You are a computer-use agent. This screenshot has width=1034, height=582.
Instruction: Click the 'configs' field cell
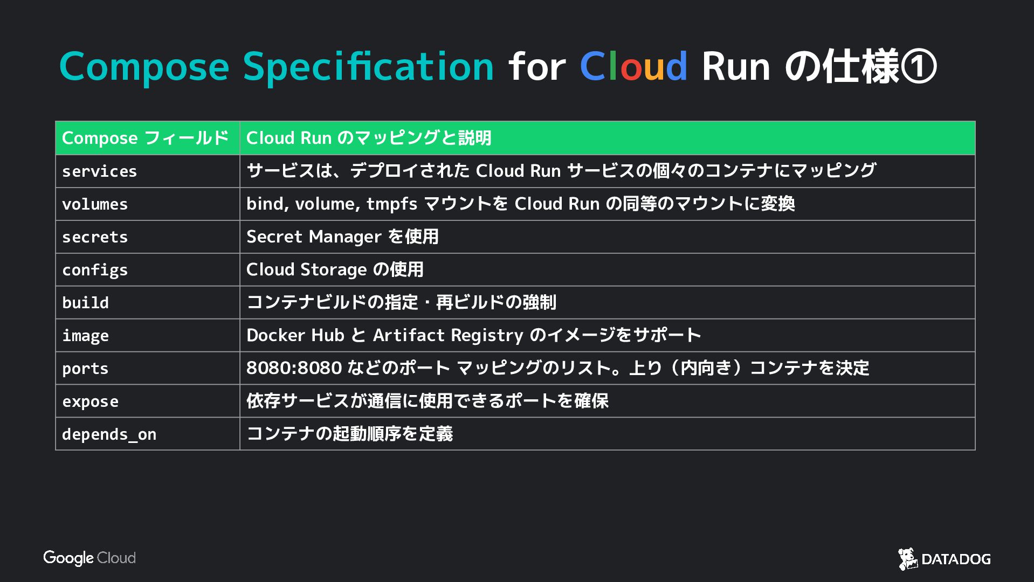(x=147, y=270)
